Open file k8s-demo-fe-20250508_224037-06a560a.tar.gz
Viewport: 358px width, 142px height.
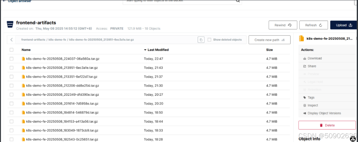pos(62,59)
